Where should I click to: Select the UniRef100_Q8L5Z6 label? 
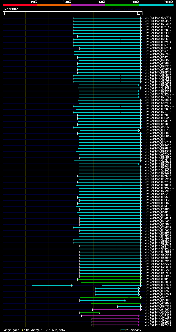(x=158, y=81)
